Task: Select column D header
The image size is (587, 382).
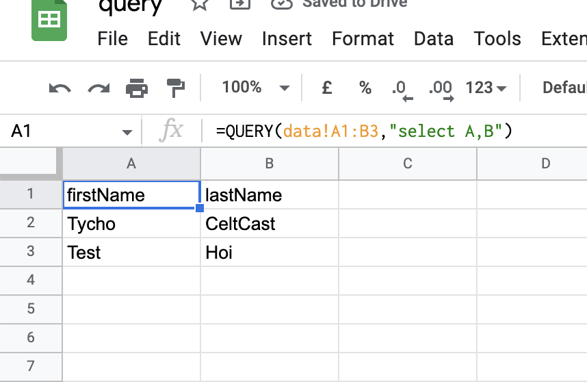Action: 532,164
